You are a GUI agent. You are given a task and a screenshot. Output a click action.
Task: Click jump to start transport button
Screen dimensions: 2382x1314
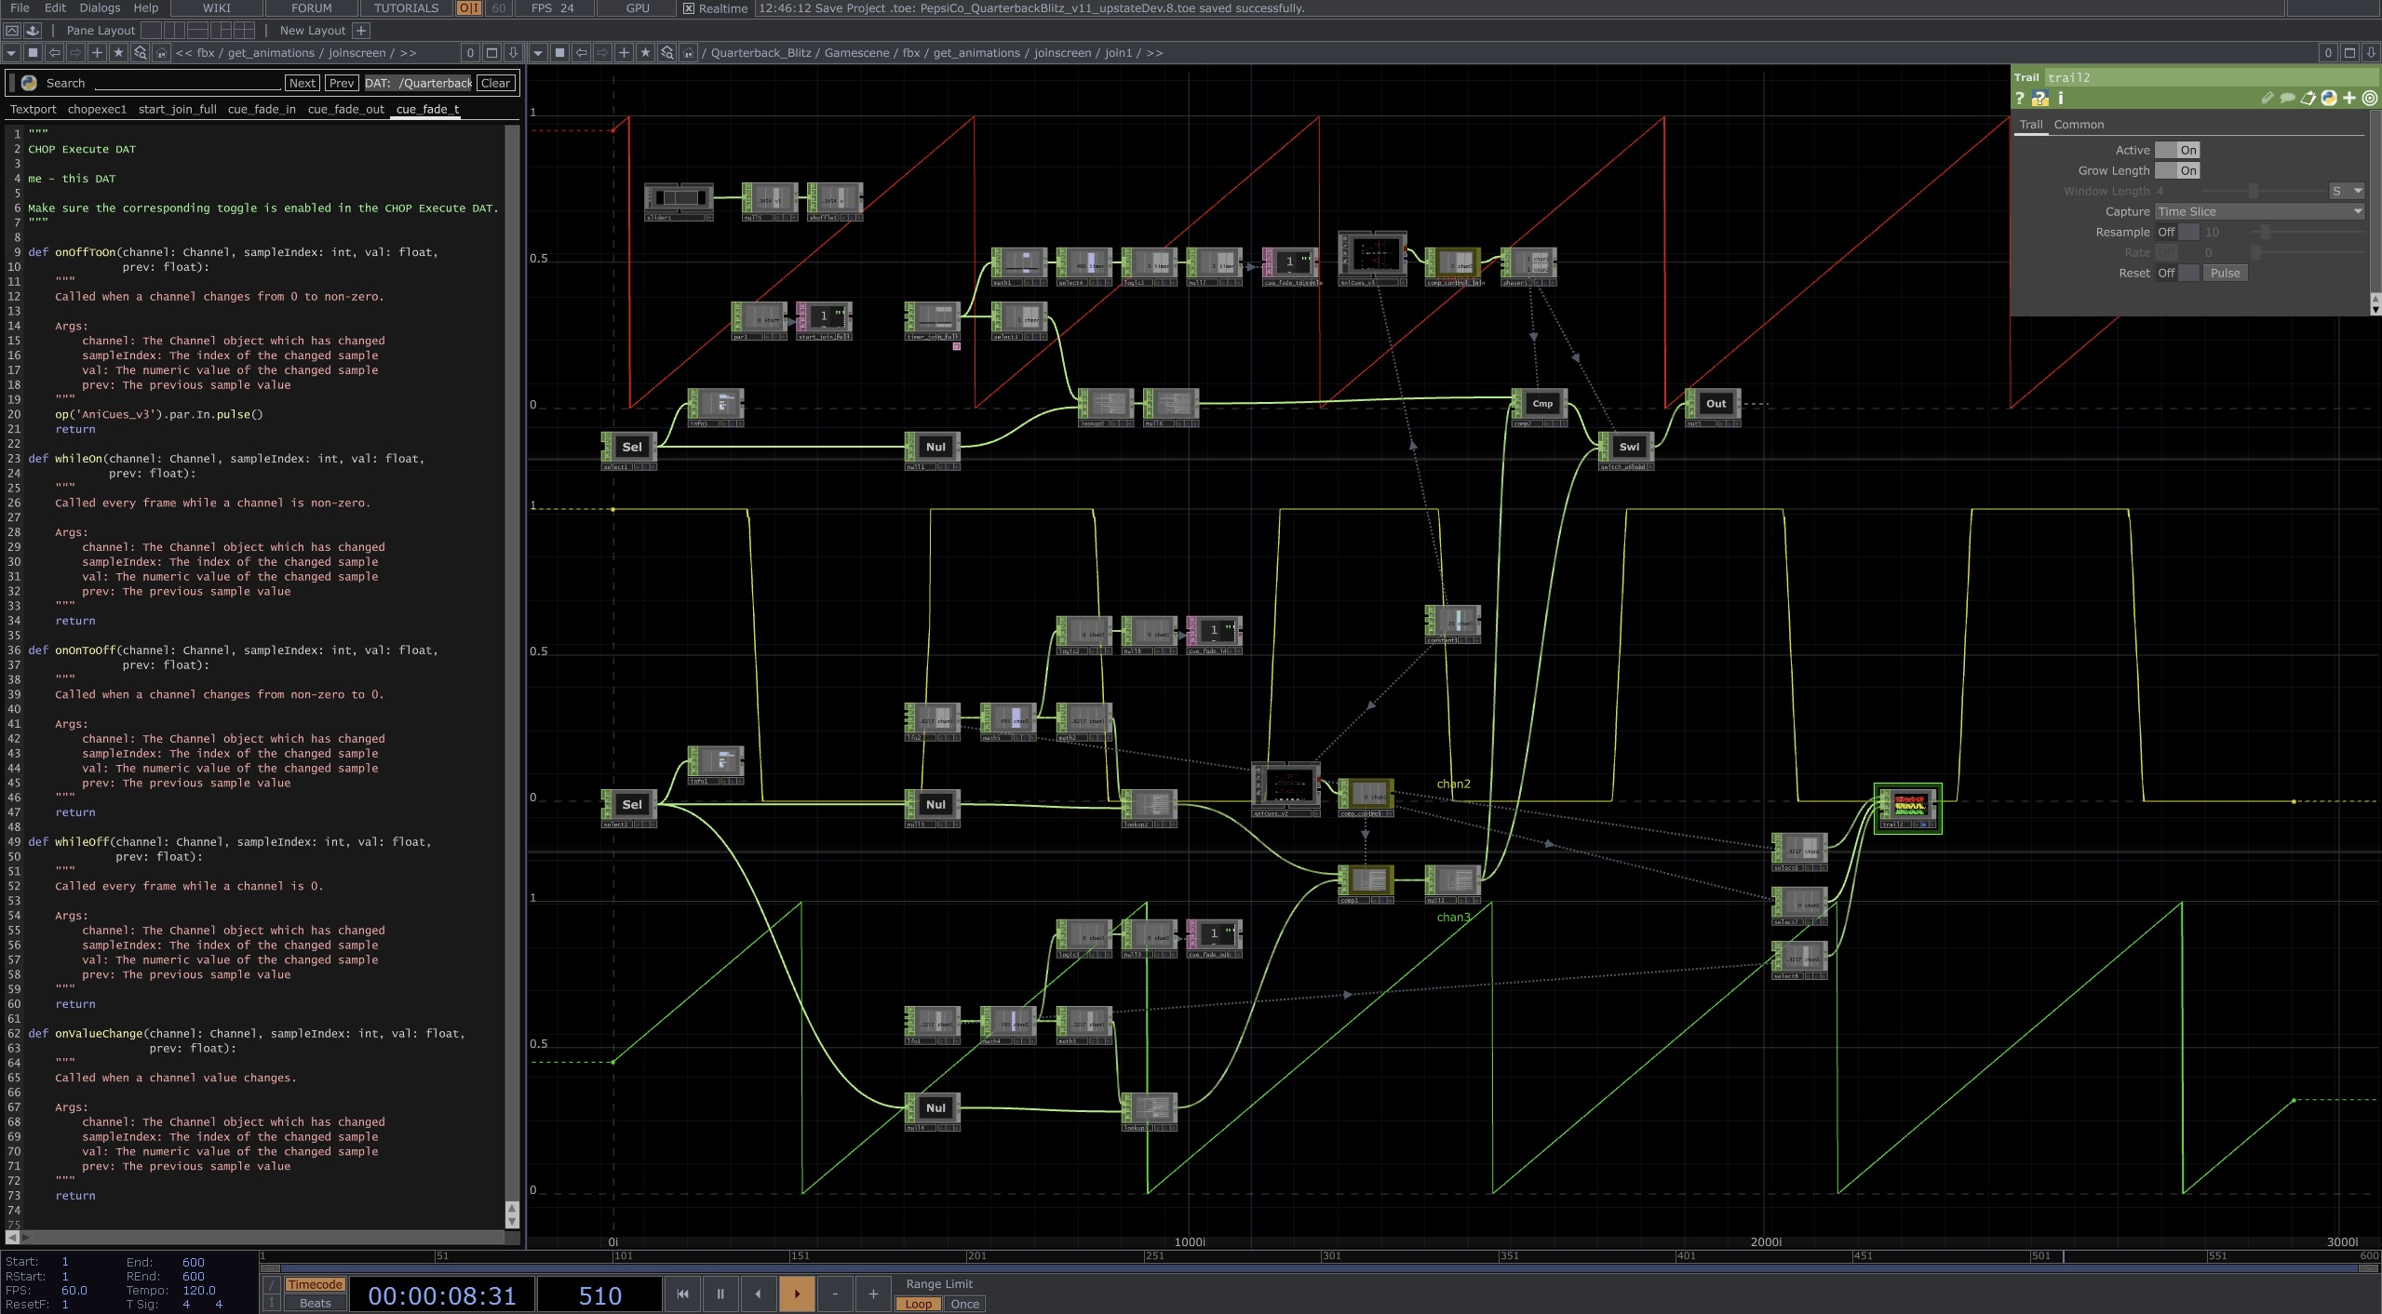pyautogui.click(x=682, y=1294)
